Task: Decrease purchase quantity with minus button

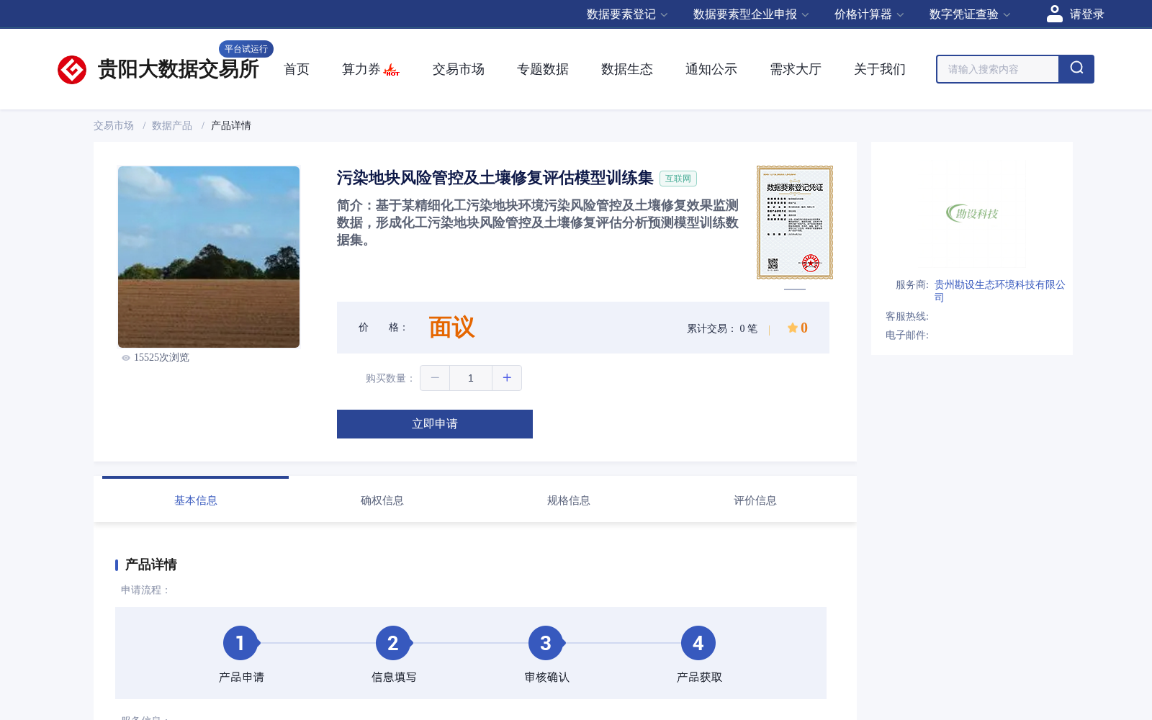Action: (x=435, y=378)
